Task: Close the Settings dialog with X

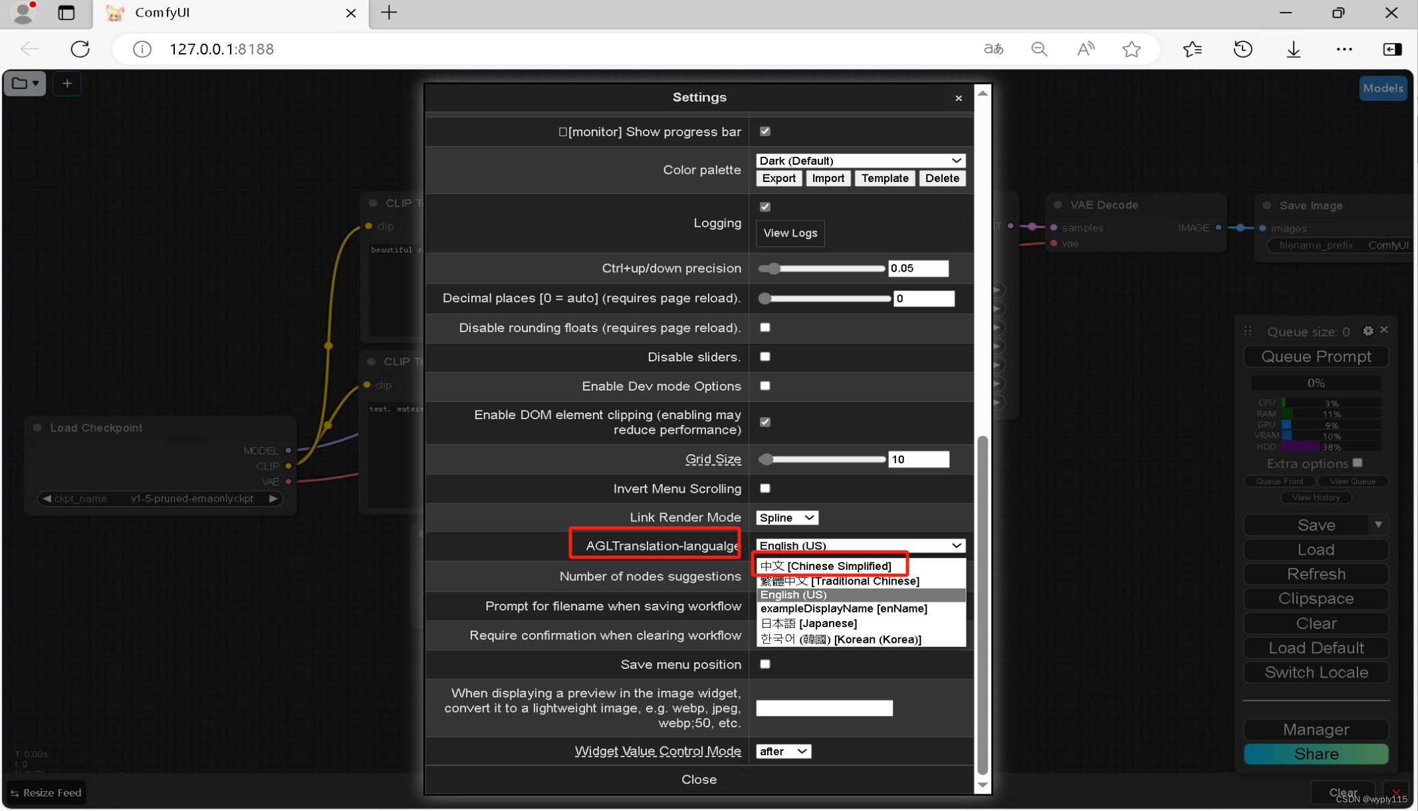Action: click(958, 98)
